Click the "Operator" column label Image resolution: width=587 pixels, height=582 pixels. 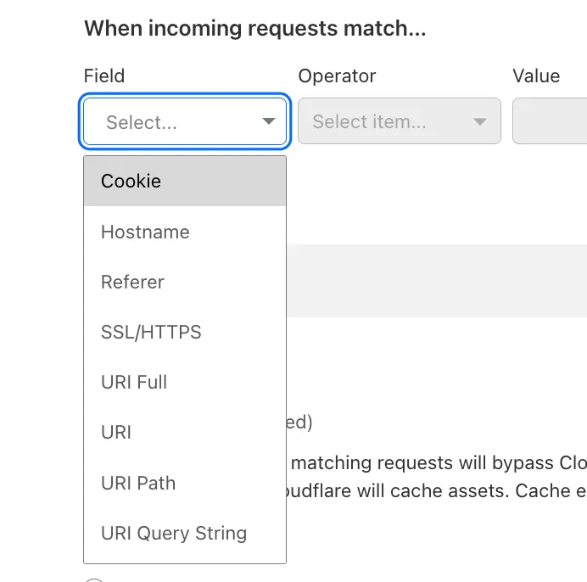[337, 76]
